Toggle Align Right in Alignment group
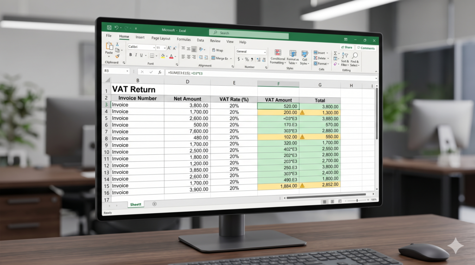 [x=194, y=57]
